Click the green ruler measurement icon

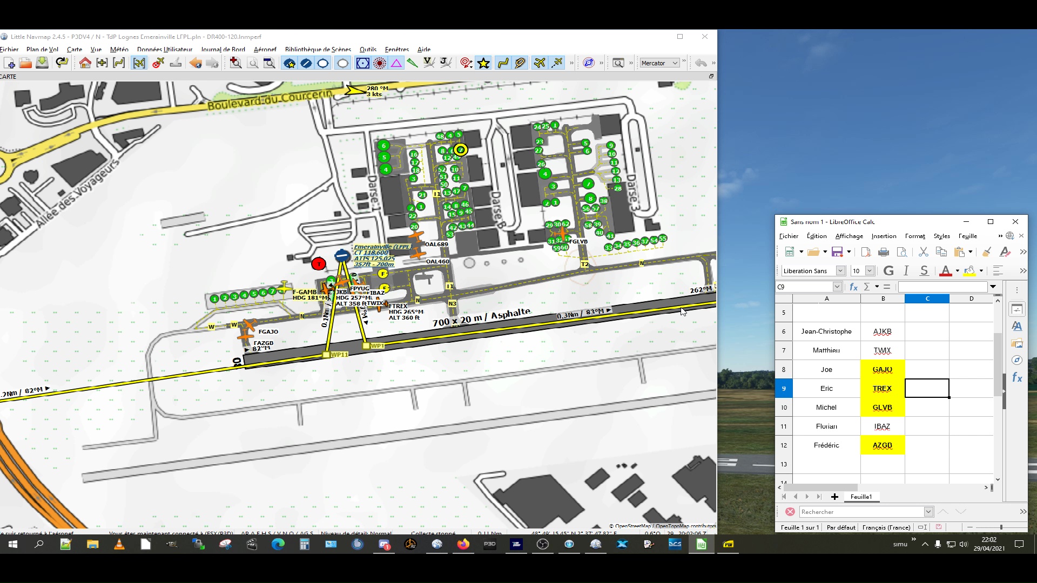(412, 63)
